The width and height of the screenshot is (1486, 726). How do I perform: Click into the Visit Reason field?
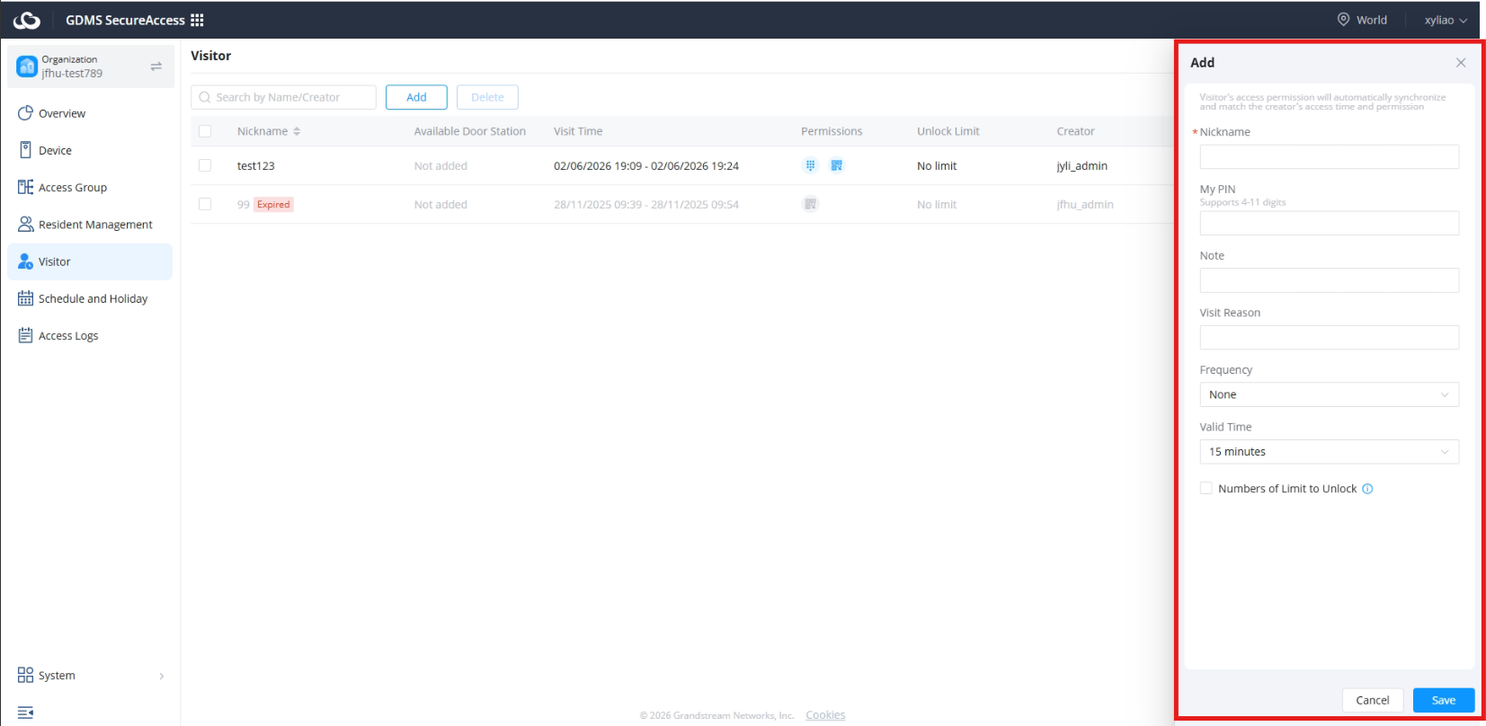pos(1329,338)
